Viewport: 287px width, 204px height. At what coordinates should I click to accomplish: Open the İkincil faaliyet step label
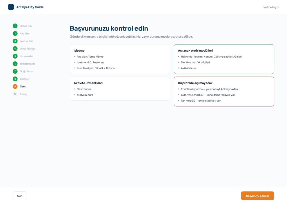point(27,49)
